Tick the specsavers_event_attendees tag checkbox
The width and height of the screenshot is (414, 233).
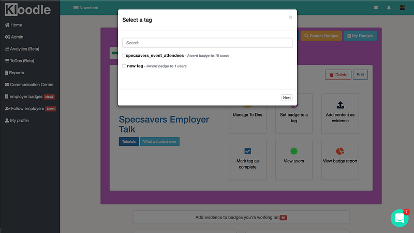coord(124,56)
